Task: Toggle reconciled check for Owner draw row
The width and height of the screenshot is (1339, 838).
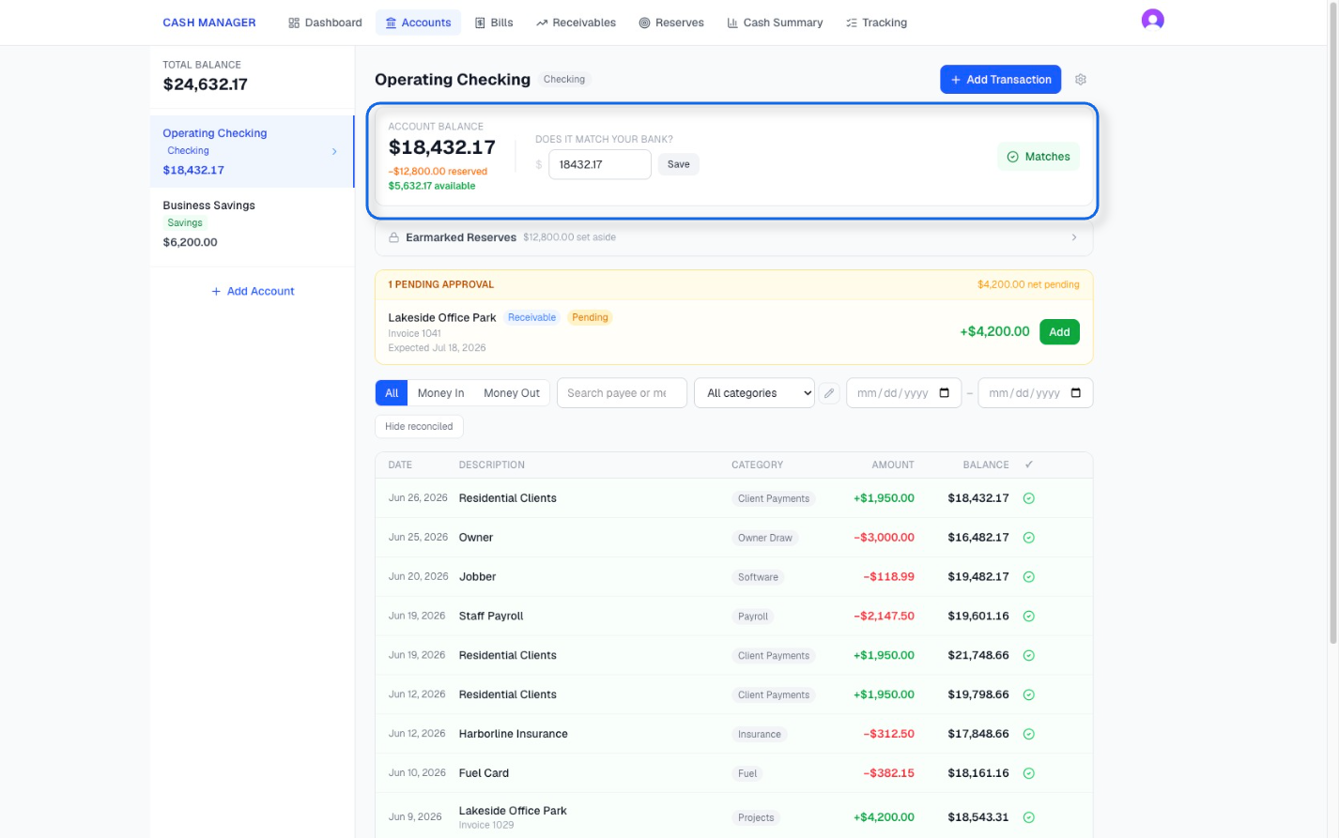Action: tap(1029, 538)
